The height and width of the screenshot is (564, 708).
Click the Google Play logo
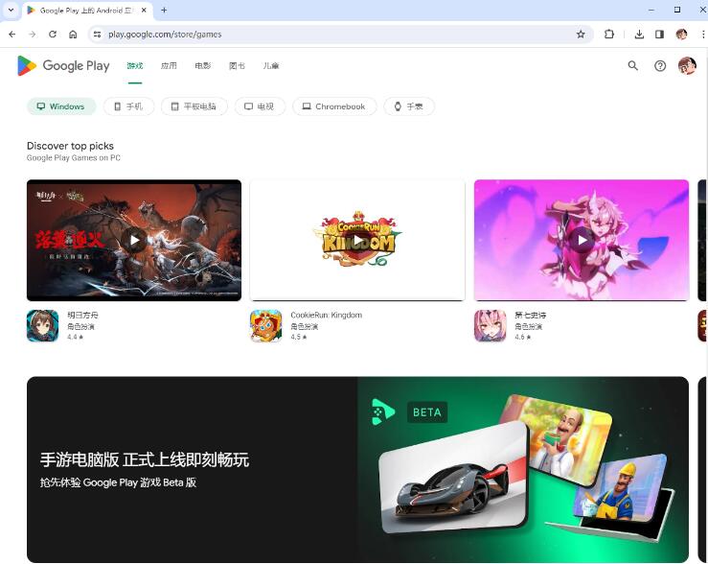pyautogui.click(x=63, y=66)
